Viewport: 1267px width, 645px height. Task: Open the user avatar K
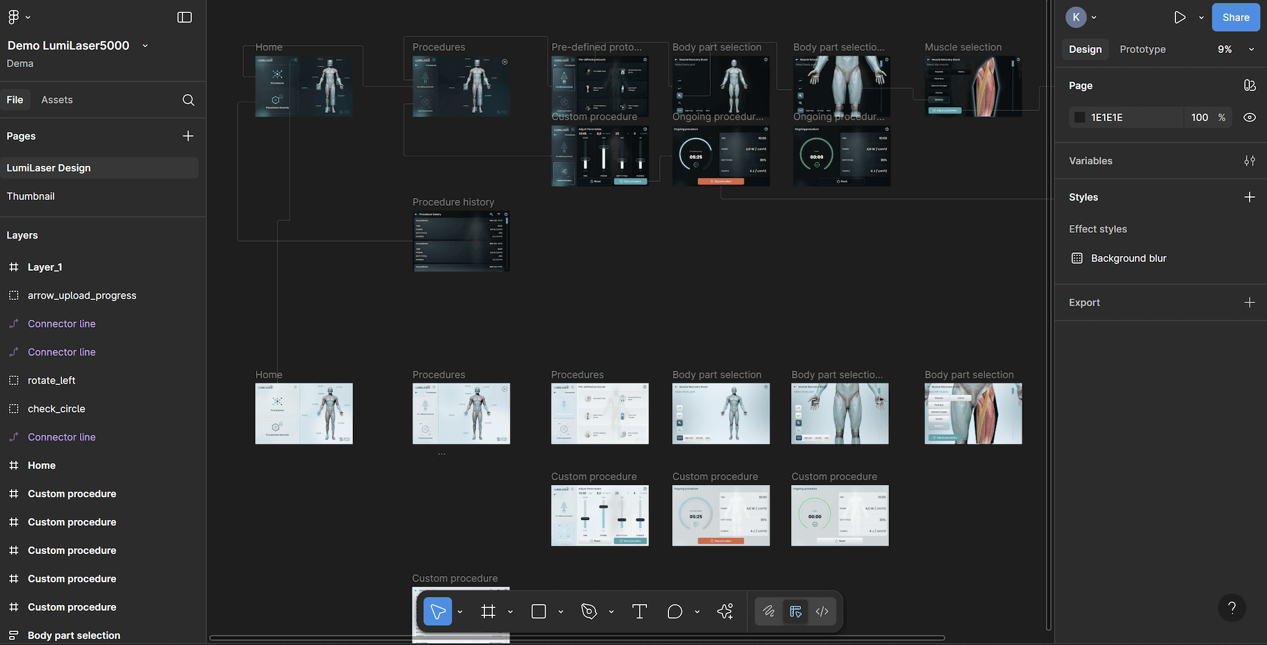1076,17
